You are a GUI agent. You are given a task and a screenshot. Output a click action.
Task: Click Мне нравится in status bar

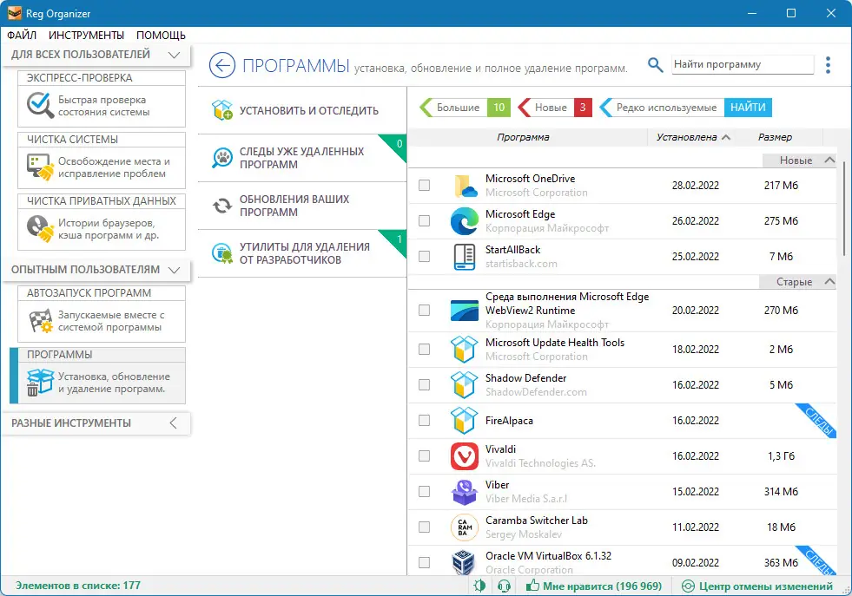594,586
